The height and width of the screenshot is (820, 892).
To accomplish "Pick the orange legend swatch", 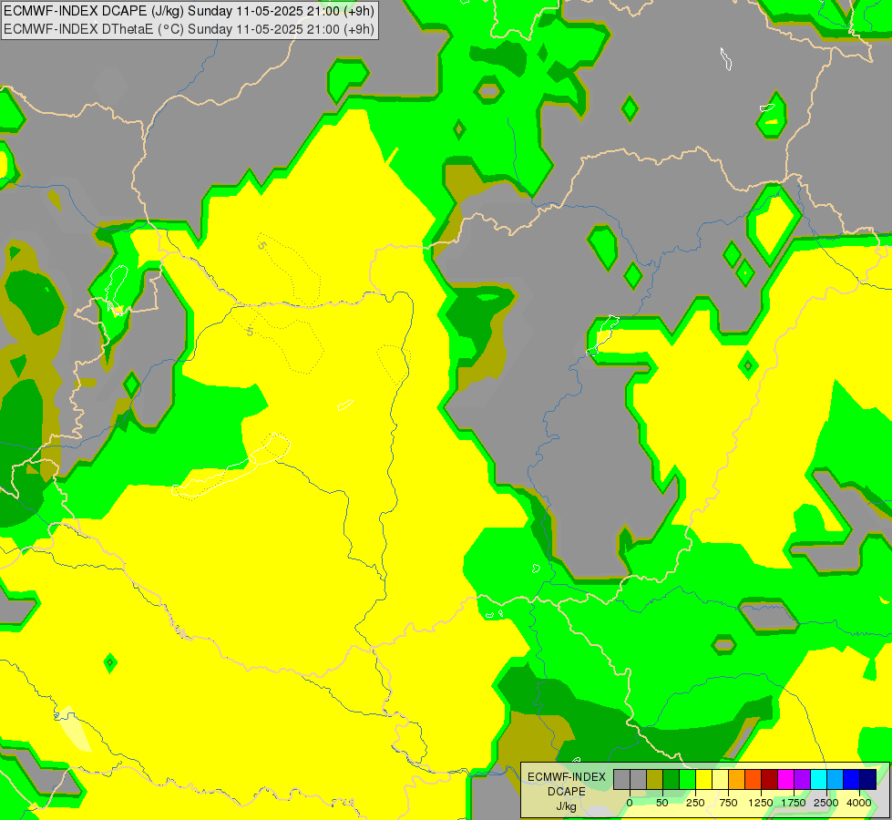I will 737,780.
